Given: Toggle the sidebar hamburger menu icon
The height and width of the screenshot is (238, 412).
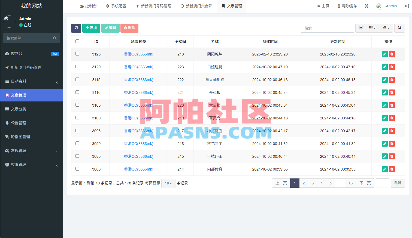Looking at the screenshot, I should click(x=69, y=6).
